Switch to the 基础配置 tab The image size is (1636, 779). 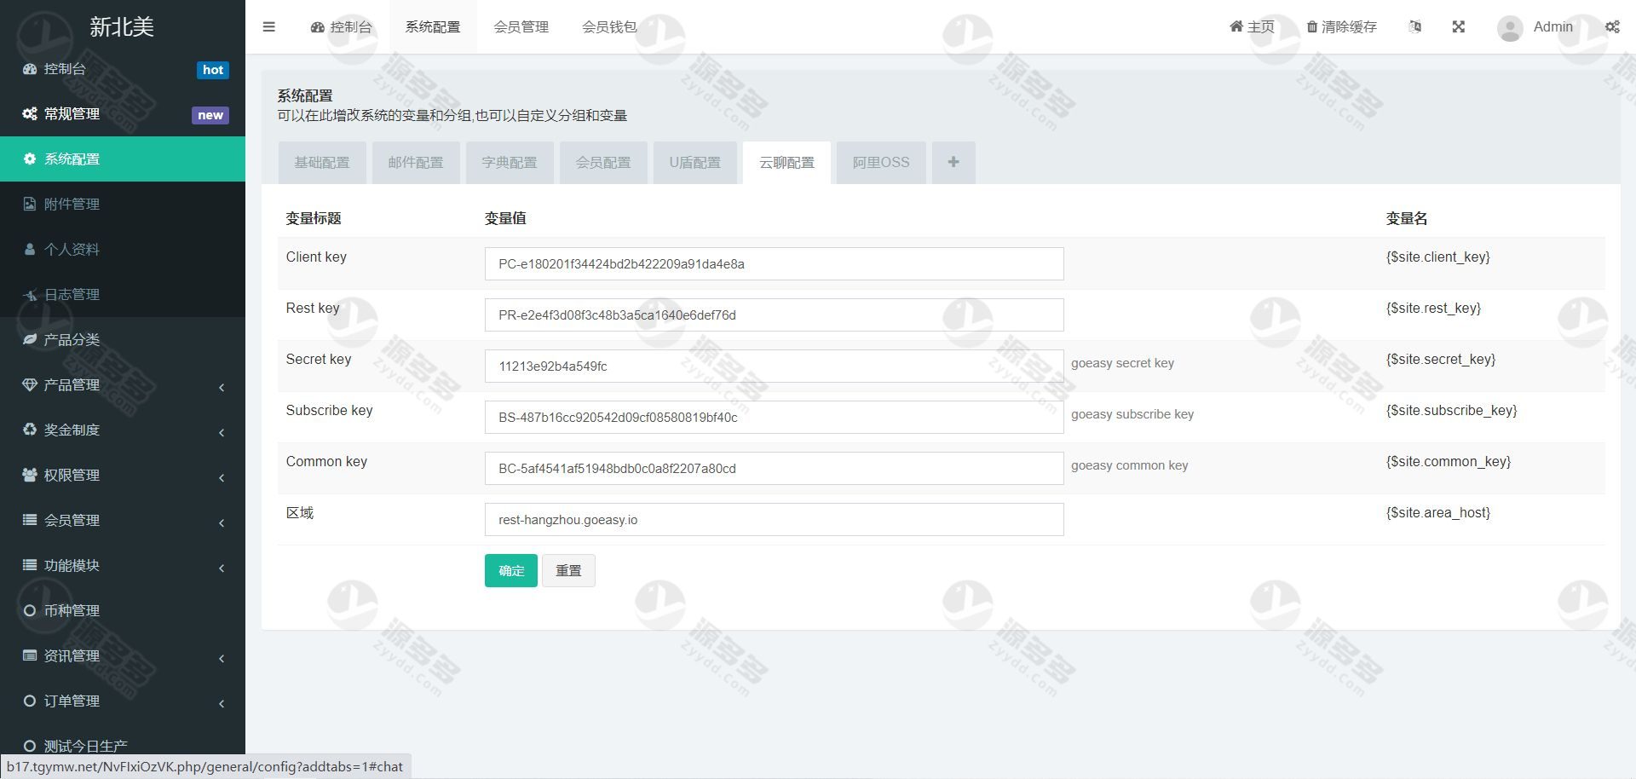[322, 162]
